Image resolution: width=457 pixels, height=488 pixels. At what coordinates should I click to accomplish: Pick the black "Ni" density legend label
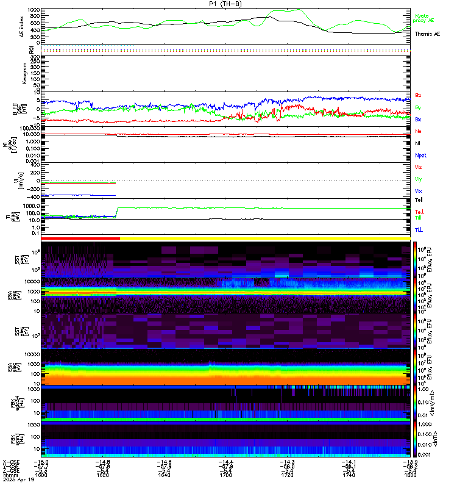pos(417,143)
